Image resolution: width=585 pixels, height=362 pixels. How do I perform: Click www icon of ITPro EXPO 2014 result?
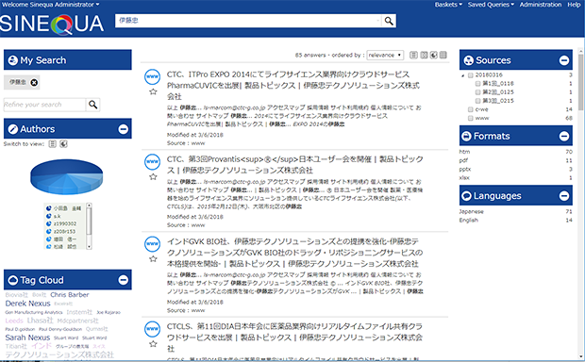152,76
